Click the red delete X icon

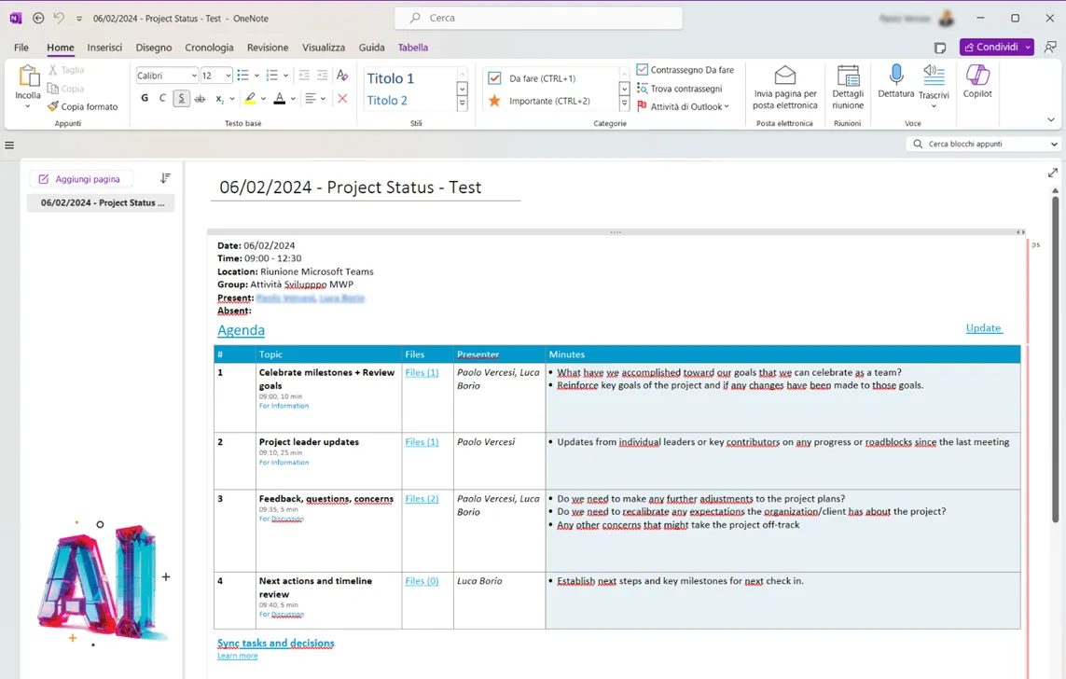coord(342,99)
